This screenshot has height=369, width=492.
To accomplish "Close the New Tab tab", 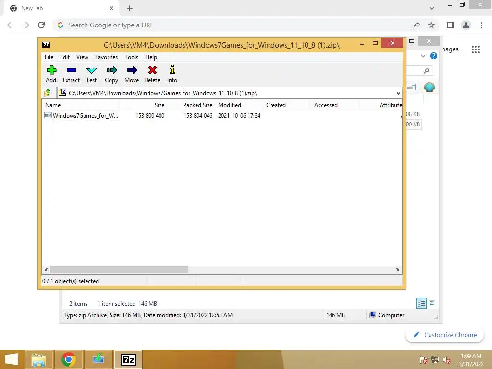I will [x=111, y=8].
